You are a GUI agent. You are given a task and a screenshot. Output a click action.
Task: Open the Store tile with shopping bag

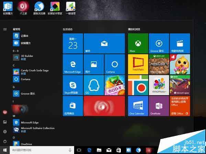pos(73,106)
